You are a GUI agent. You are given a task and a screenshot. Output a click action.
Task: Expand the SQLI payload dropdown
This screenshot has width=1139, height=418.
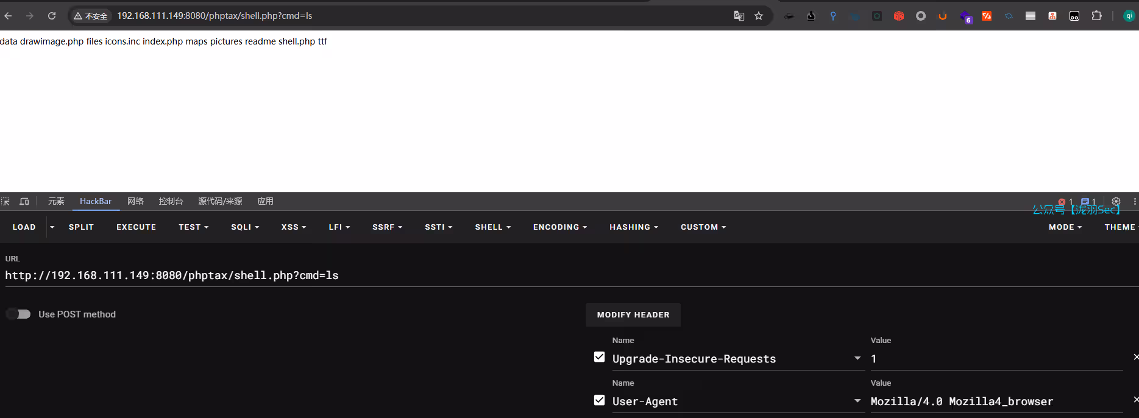click(245, 227)
